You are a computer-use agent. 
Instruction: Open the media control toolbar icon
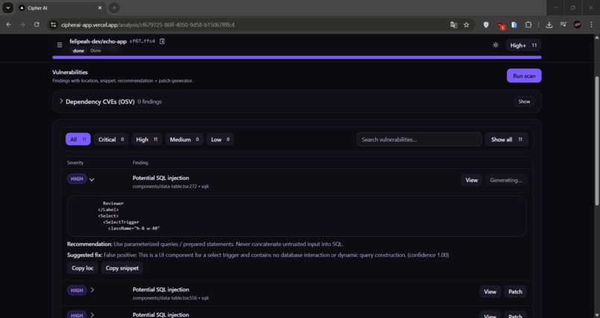coord(564,25)
